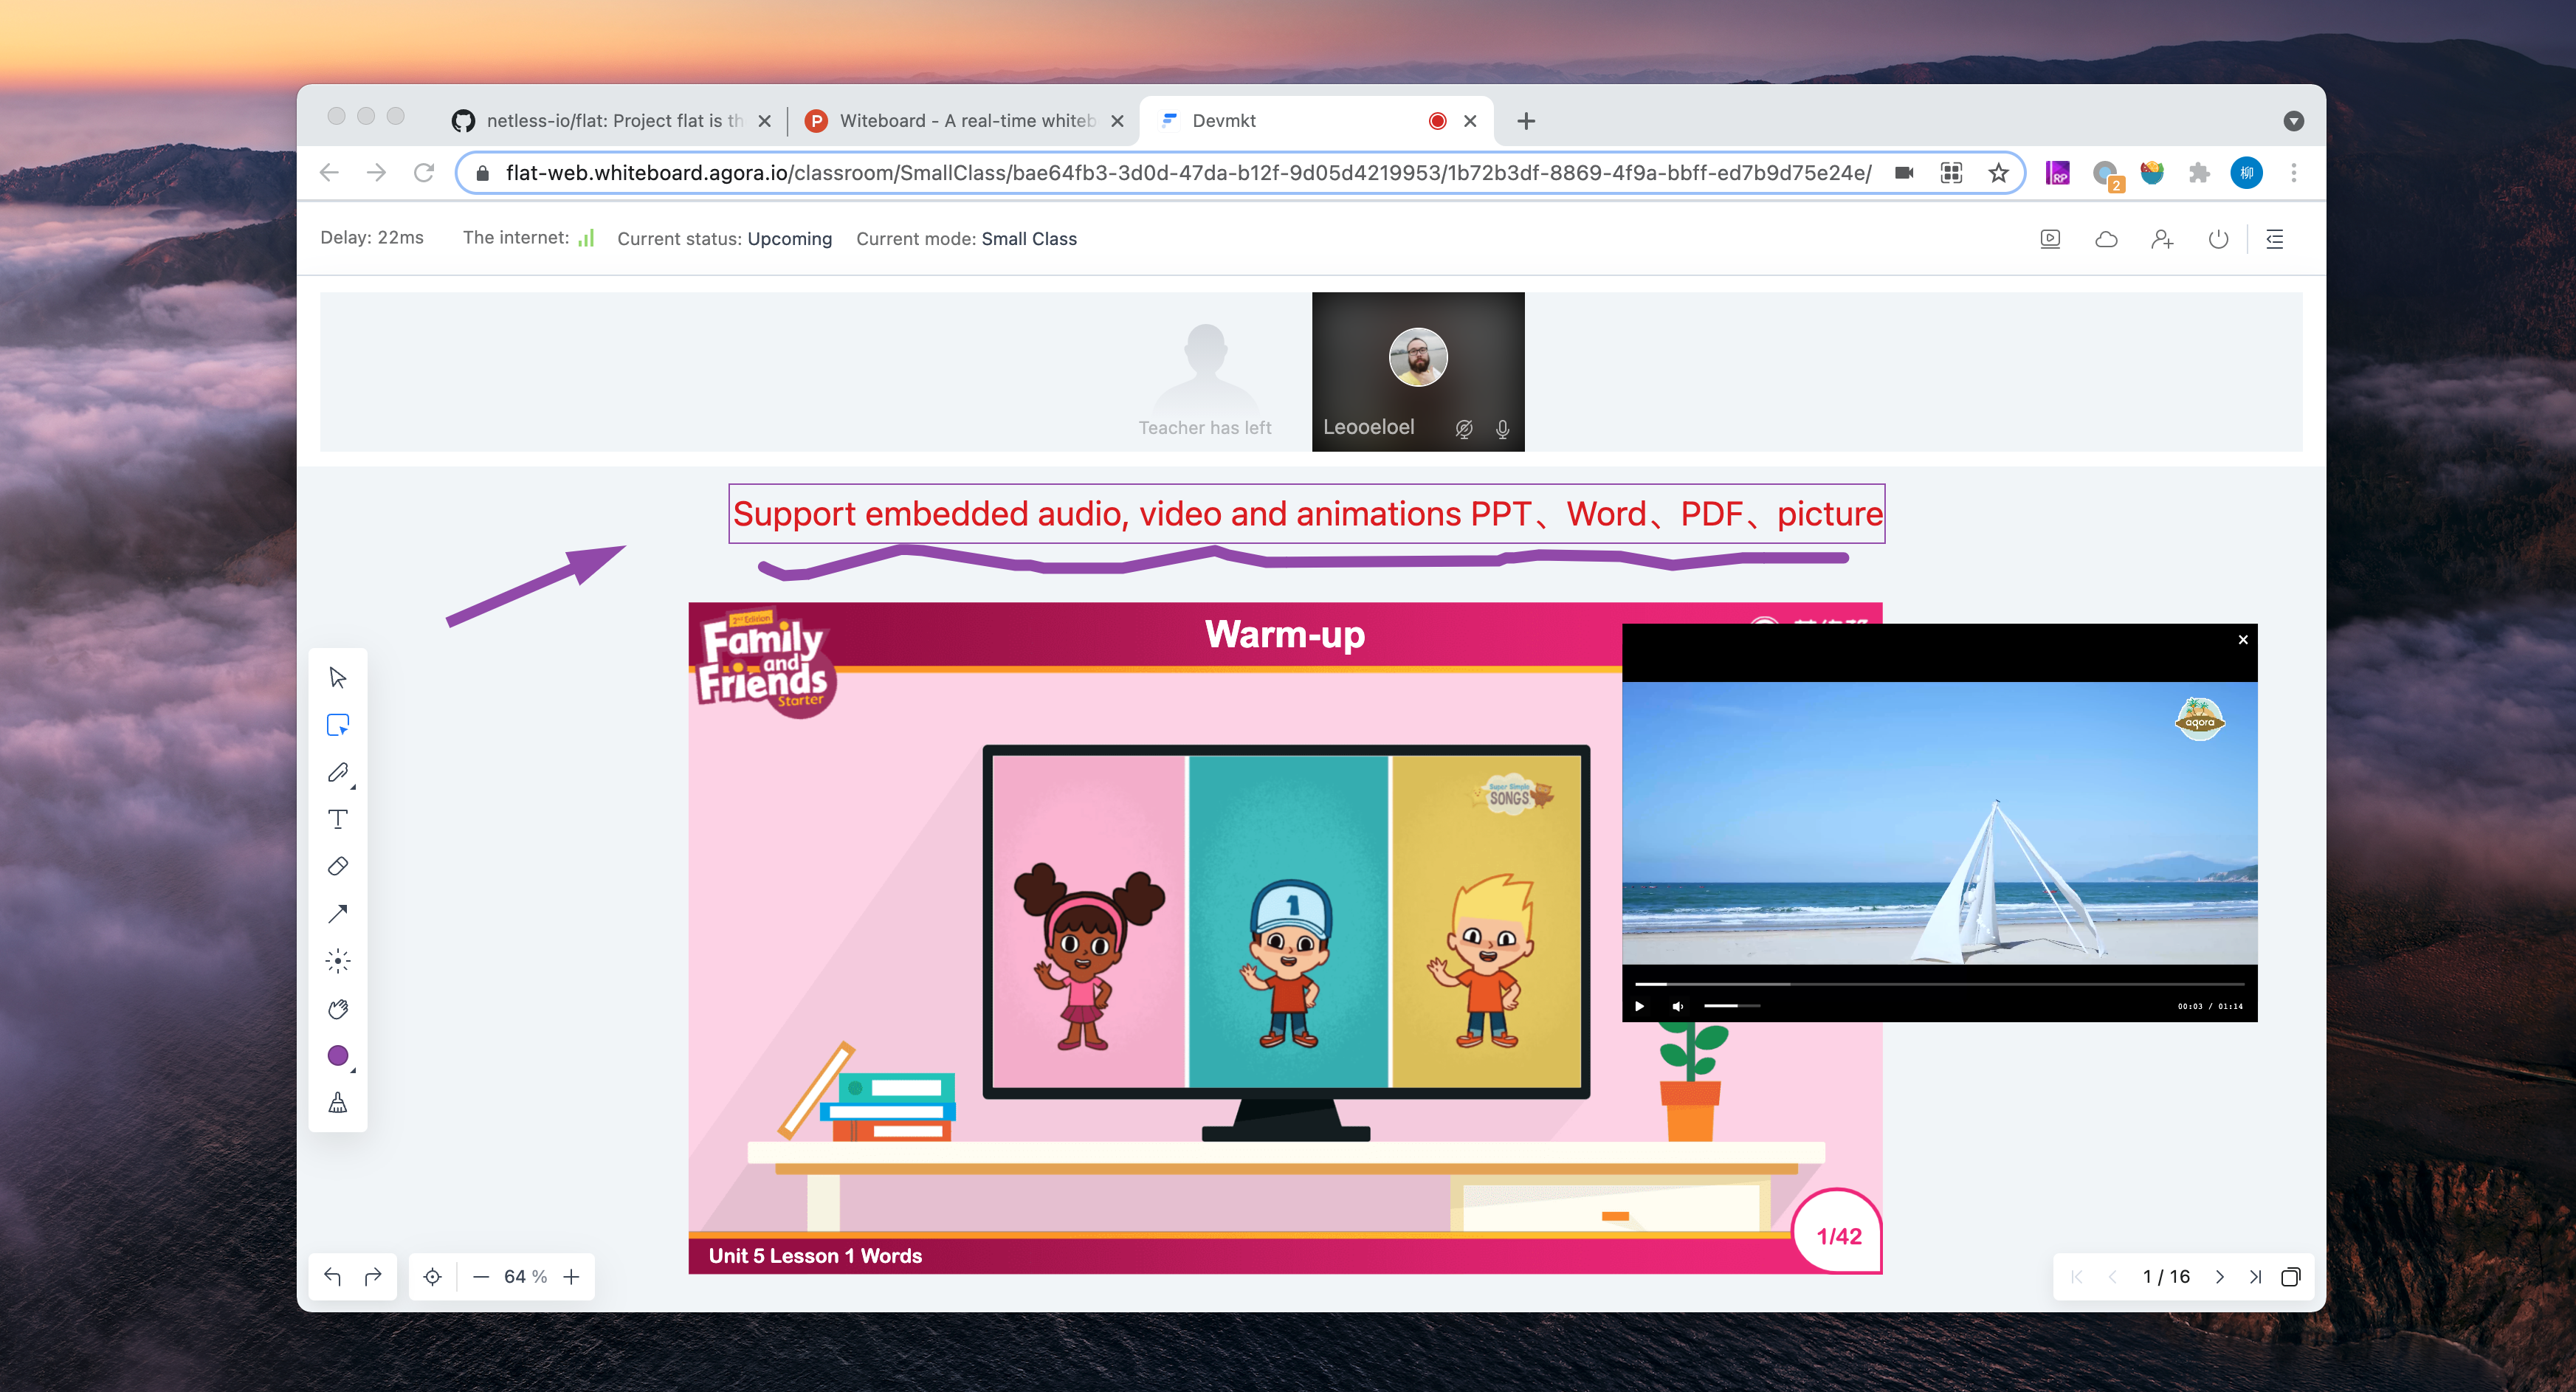The image size is (2576, 1392).
Task: Select the Arrow tool
Action: coord(338,913)
